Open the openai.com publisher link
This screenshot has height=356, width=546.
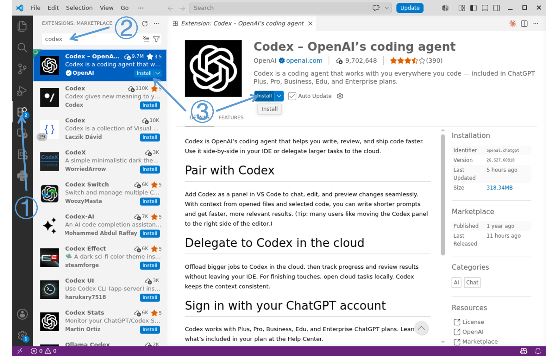click(x=304, y=61)
